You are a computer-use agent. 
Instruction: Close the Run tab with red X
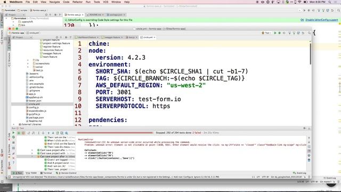(13, 158)
